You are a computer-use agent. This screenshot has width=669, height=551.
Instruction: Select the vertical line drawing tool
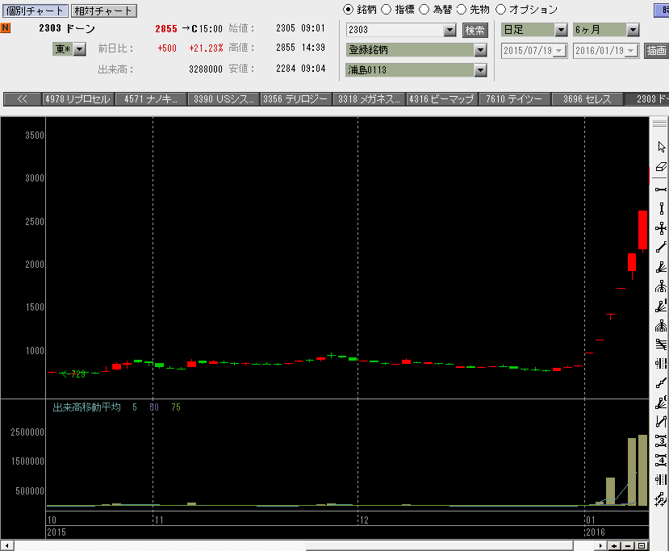point(661,209)
